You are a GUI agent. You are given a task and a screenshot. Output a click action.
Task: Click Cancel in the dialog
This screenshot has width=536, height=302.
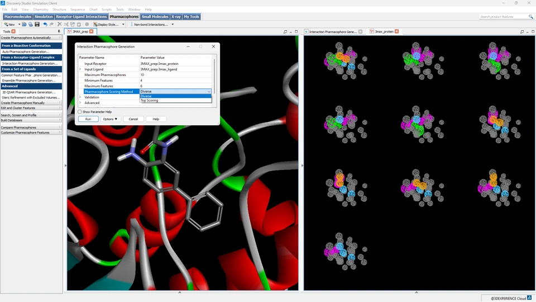133,119
